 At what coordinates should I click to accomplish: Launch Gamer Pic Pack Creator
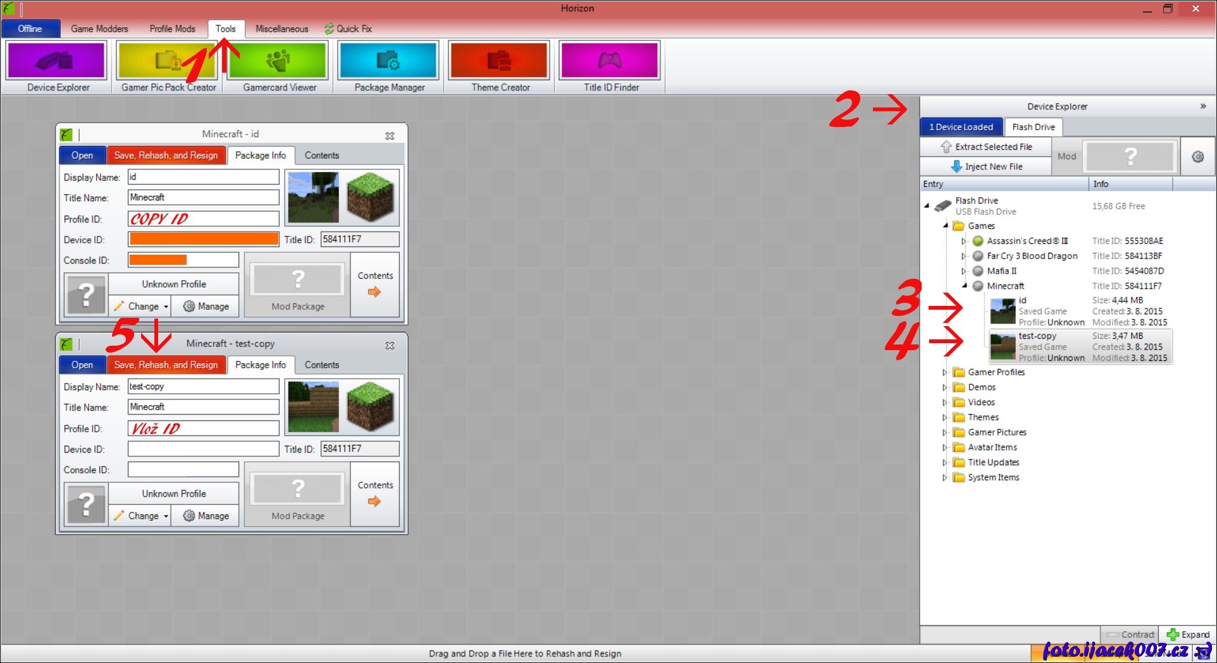[168, 61]
